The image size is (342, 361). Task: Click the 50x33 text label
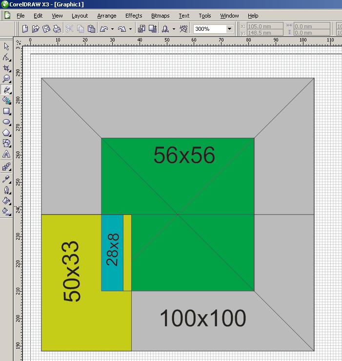71,272
